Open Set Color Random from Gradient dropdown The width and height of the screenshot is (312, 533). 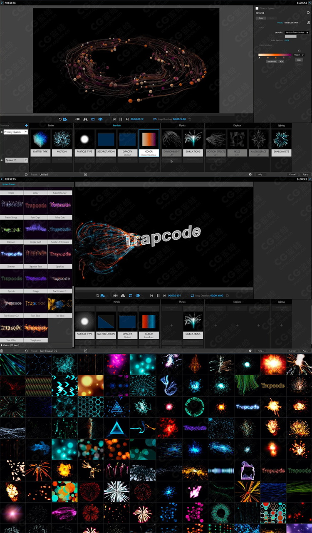(x=297, y=32)
